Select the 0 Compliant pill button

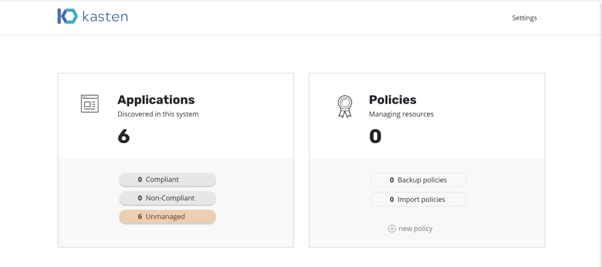(167, 179)
